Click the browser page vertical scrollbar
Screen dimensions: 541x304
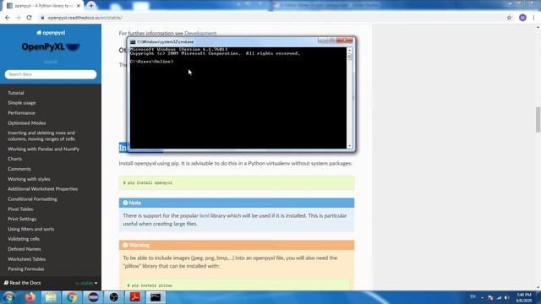tap(538, 120)
